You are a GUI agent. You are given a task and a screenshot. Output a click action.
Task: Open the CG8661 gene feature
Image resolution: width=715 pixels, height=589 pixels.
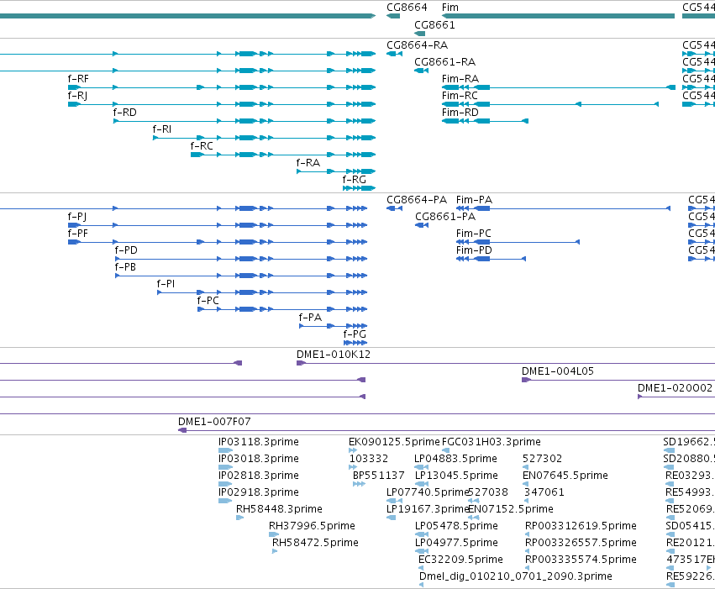point(419,34)
